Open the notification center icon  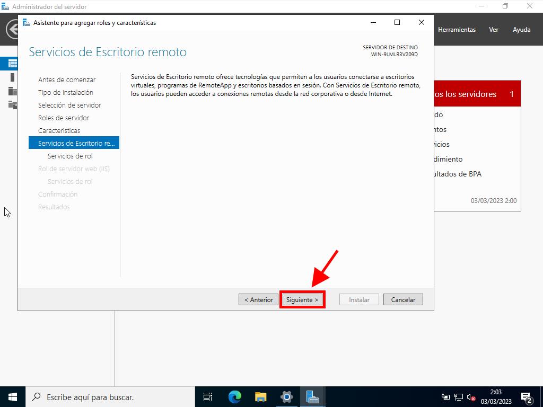[527, 397]
